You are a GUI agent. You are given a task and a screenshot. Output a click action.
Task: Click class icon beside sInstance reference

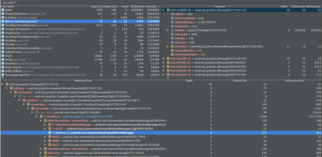coord(49,133)
